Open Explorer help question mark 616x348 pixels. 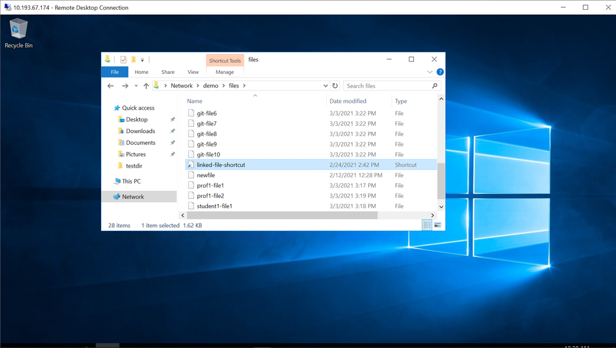440,72
